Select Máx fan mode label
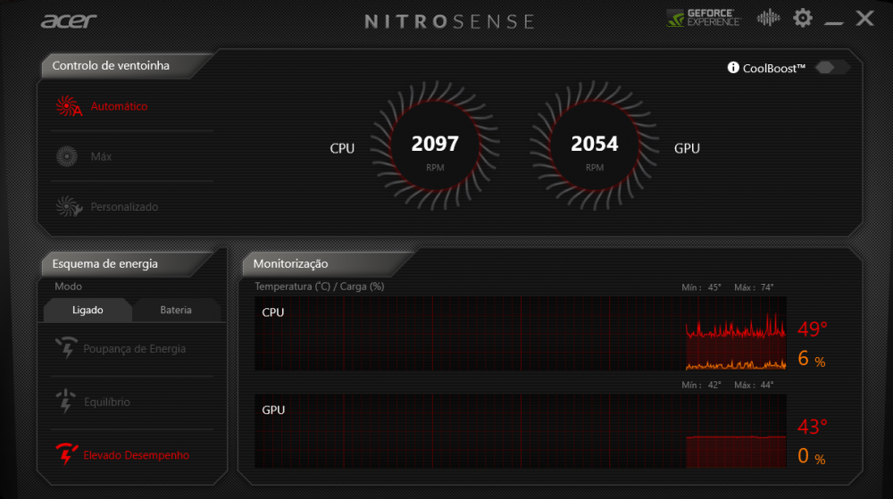The image size is (893, 499). pos(101,157)
